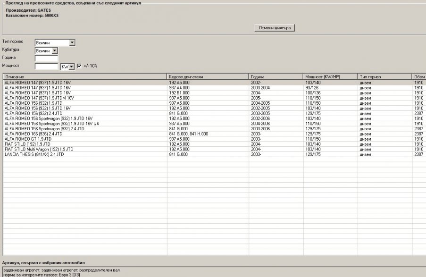Select the LANCIA THESIS (841AX) 2.4 JTD row

coord(85,154)
